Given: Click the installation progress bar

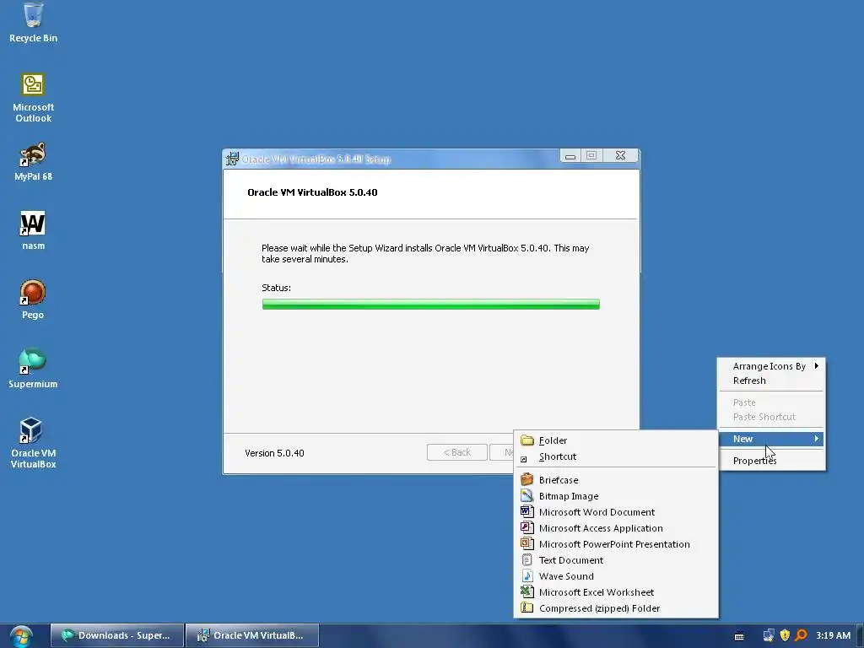Looking at the screenshot, I should coord(431,304).
